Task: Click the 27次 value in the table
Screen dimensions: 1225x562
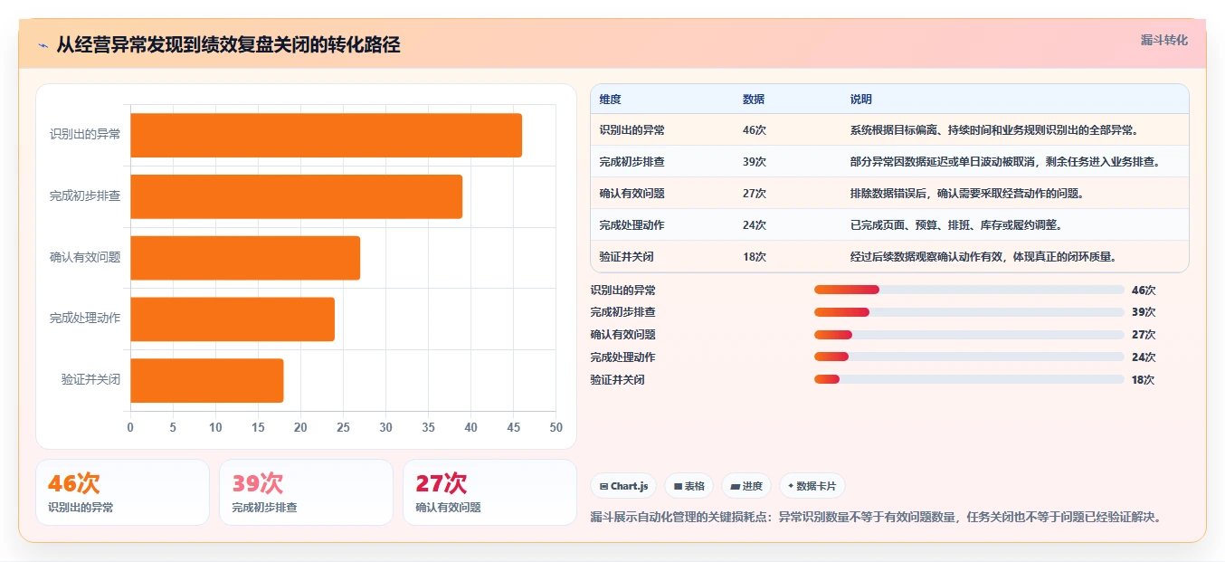Action: point(755,194)
